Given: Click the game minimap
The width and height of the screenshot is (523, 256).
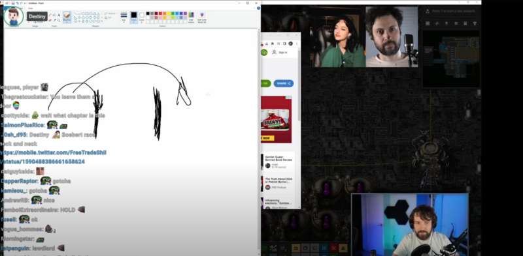Looking at the screenshot, I should pos(451,59).
